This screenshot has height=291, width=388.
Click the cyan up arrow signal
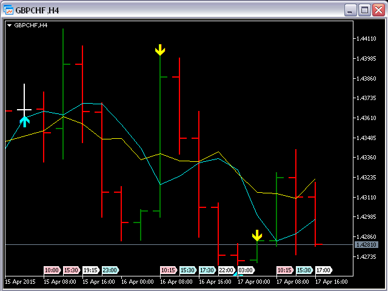[x=24, y=122]
